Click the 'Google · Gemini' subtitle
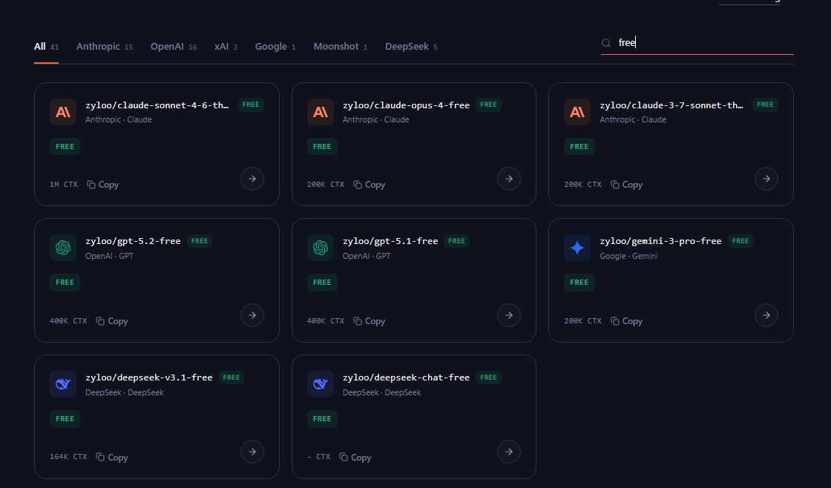Screen dimensions: 831x488 point(628,256)
